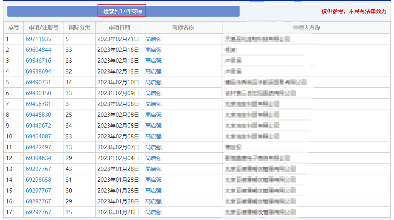Open registration number 69490731
This screenshot has width=394, height=220.
click(38, 82)
